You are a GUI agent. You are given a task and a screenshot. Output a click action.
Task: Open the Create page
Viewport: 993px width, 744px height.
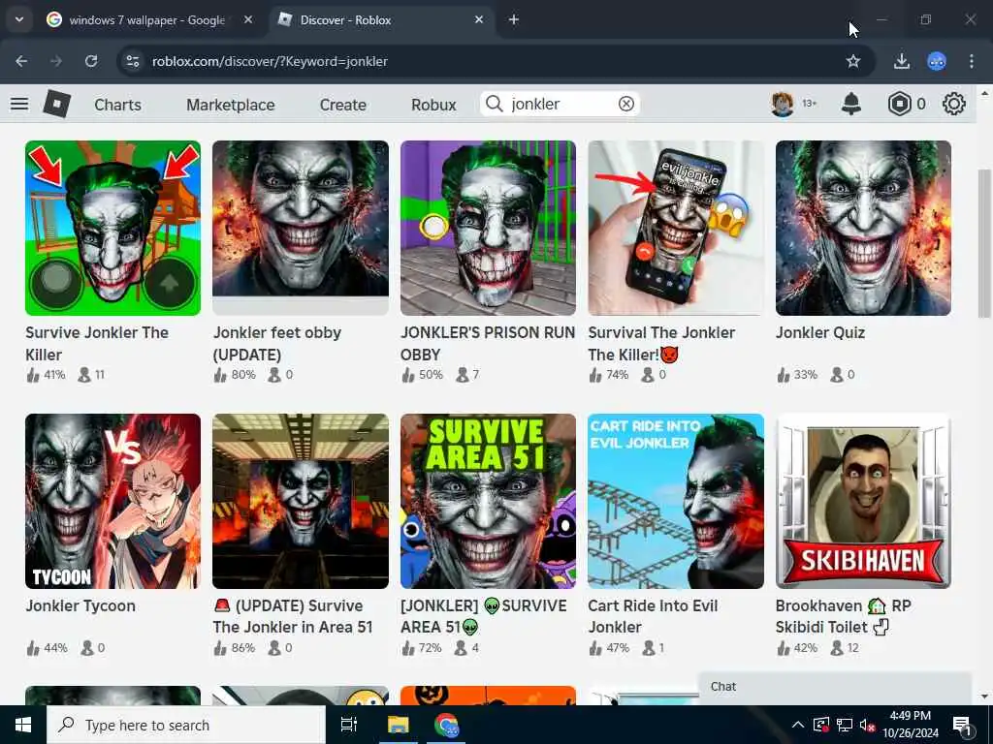[x=342, y=105]
